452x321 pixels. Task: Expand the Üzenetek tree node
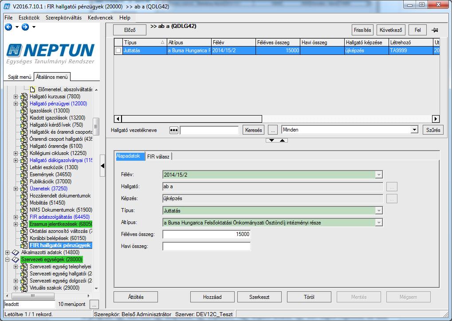(x=16, y=189)
